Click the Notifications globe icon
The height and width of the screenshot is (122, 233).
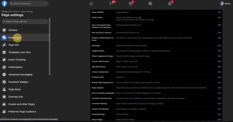4,67
